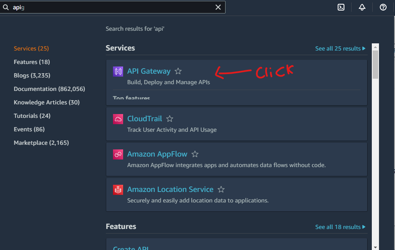Select the Amazon AppFlow service icon

tap(118, 154)
